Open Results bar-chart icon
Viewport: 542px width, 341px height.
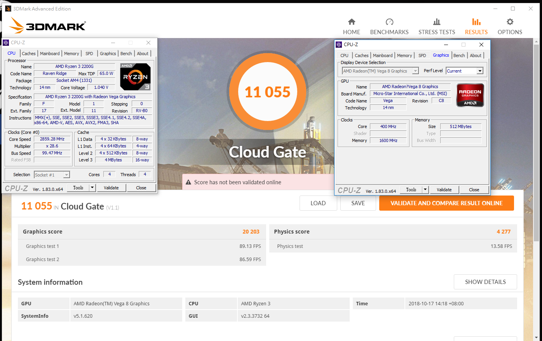point(476,22)
